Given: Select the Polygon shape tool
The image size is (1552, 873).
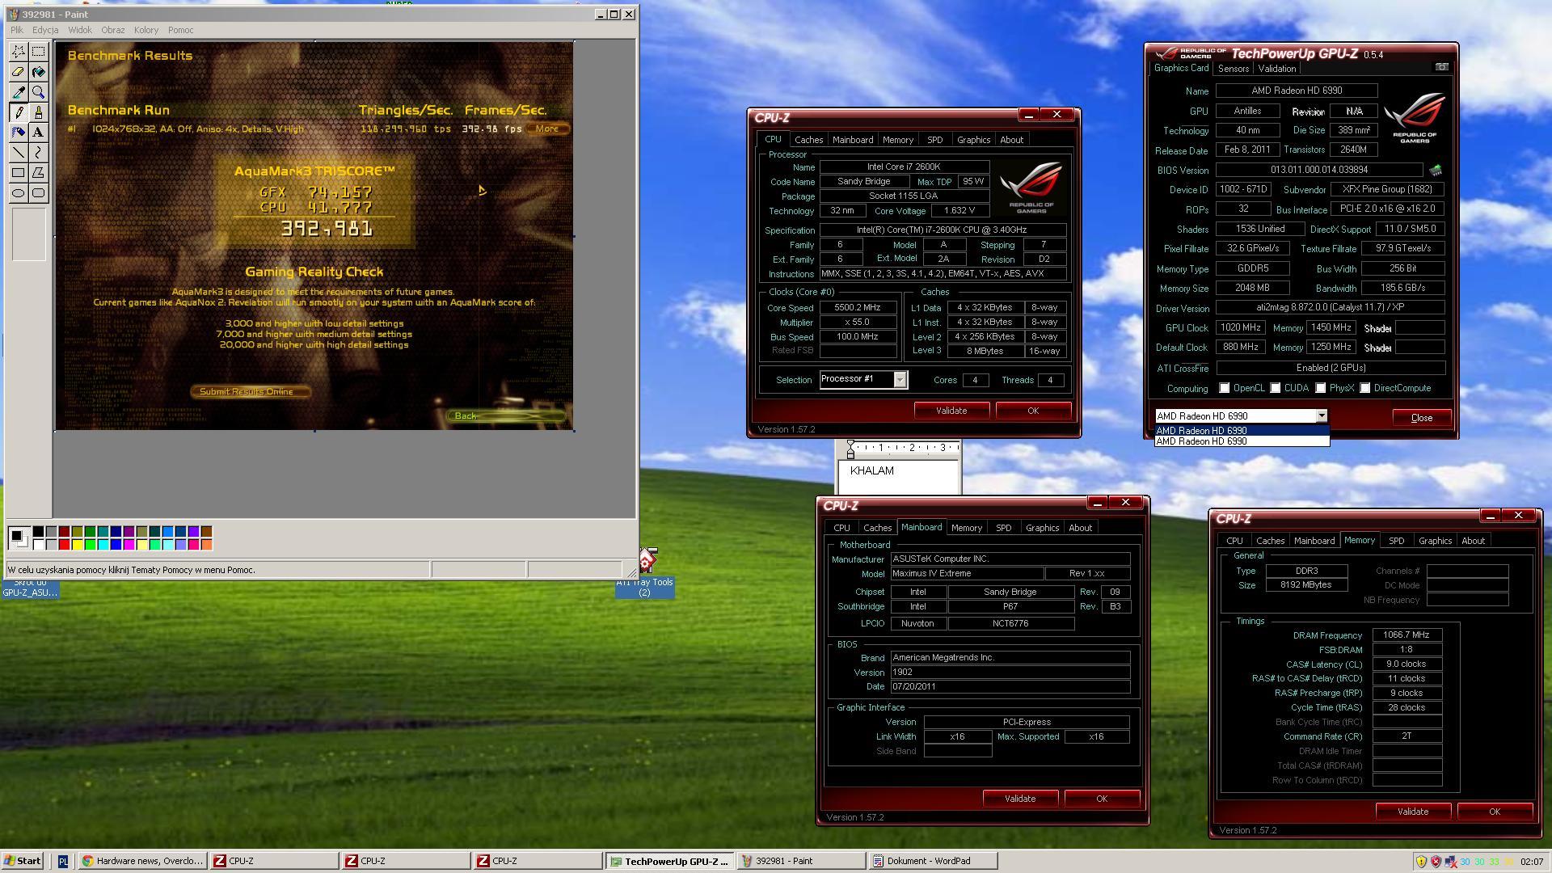Looking at the screenshot, I should [x=38, y=173].
